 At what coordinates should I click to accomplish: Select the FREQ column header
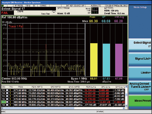(x=20, y=87)
